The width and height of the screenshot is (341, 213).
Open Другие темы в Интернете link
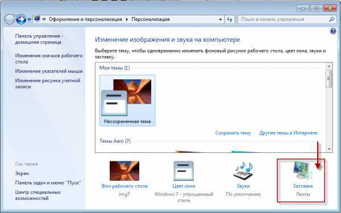click(x=288, y=133)
